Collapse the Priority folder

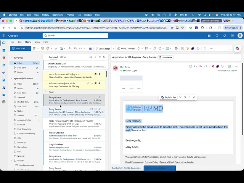(11, 161)
